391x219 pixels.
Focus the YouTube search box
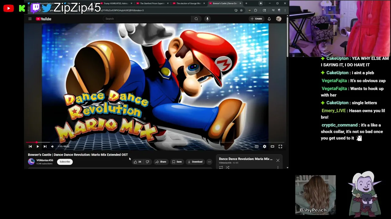pos(147,19)
